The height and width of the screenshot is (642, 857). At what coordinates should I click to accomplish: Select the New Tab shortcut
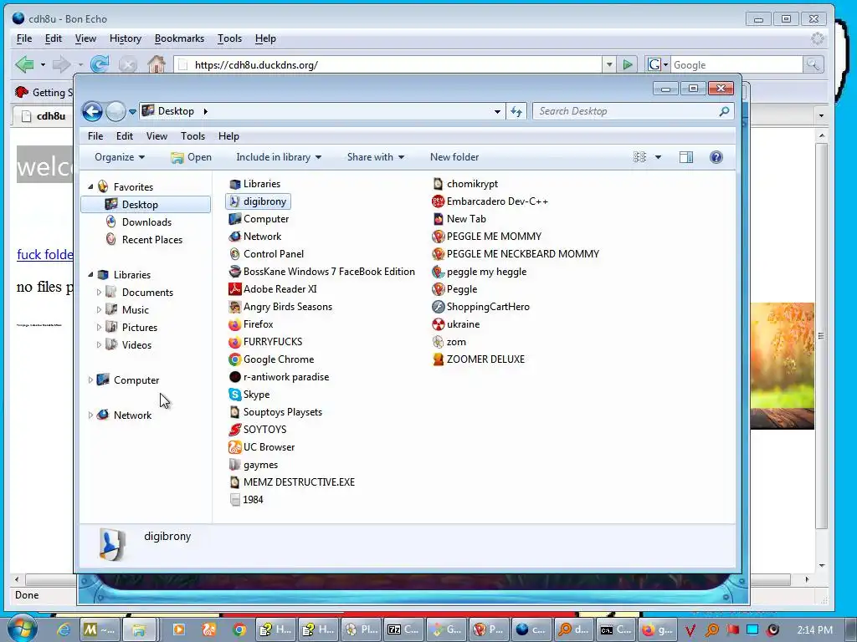point(459,219)
